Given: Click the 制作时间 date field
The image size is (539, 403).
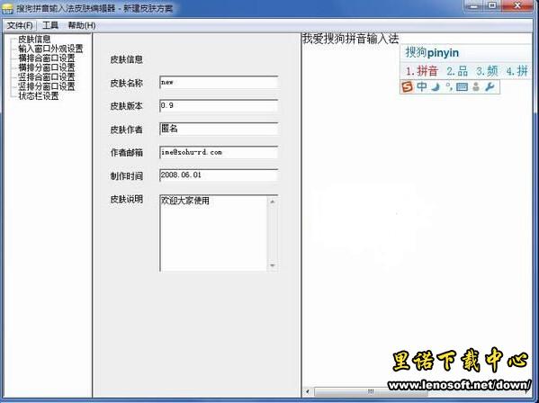Looking at the screenshot, I should click(x=219, y=175).
